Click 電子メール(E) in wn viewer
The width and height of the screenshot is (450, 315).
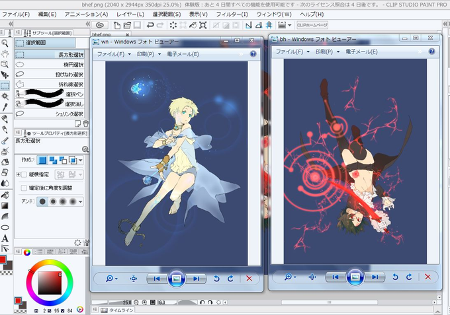click(x=183, y=54)
